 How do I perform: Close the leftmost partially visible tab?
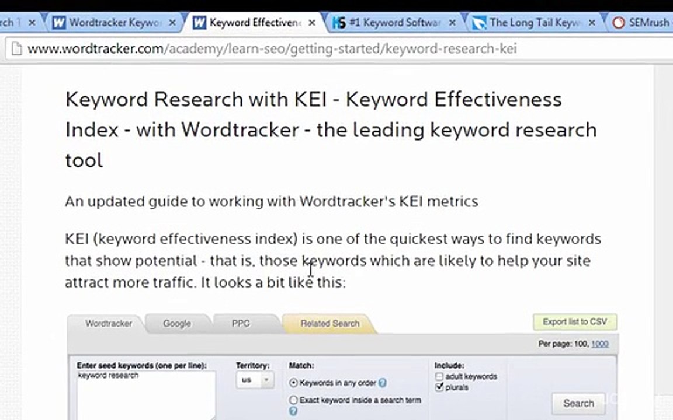coord(32,23)
